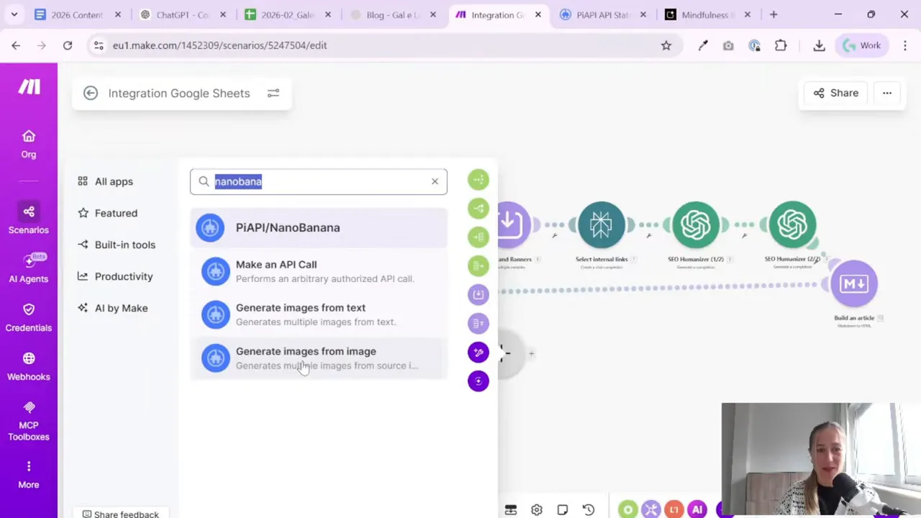Clear the app search field
The height and width of the screenshot is (518, 921).
point(435,181)
